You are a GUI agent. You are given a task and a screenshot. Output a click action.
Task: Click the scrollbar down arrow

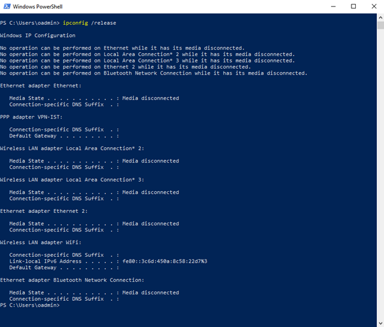pos(380,323)
